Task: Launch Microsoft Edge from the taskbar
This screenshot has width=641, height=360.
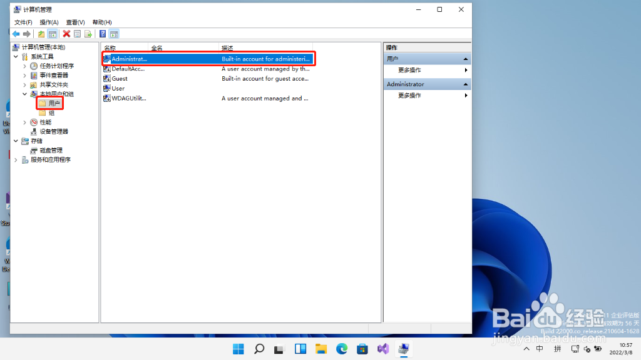Action: click(342, 349)
